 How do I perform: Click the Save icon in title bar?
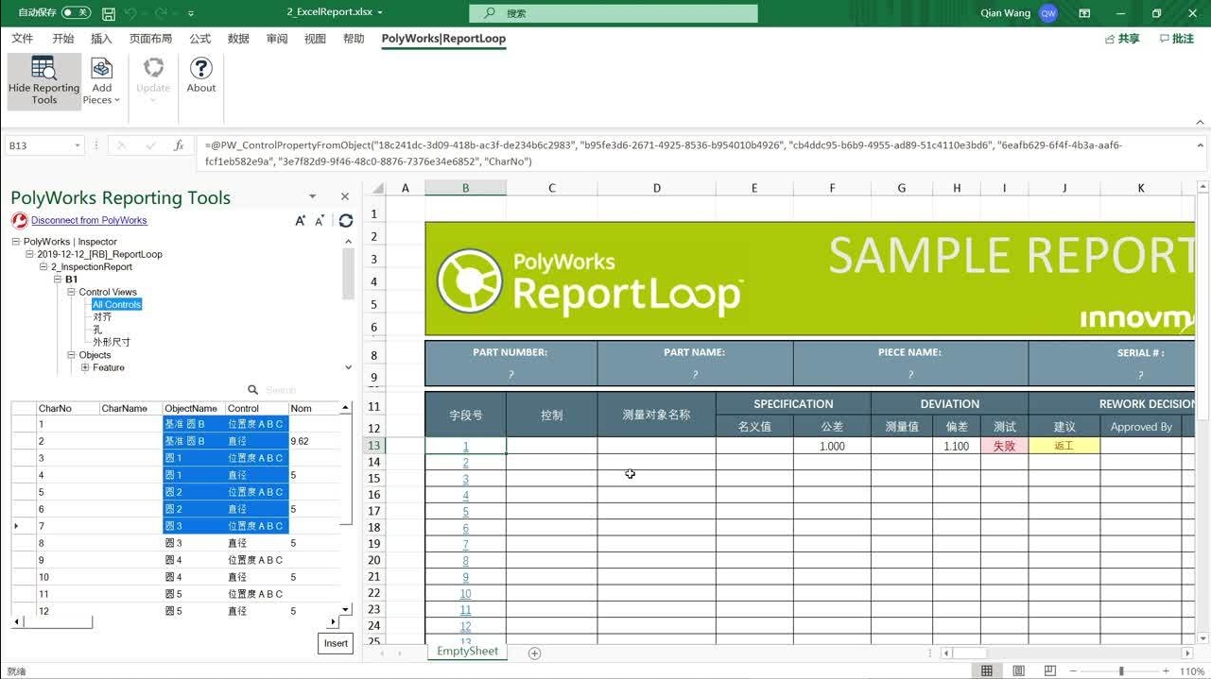[x=109, y=13]
